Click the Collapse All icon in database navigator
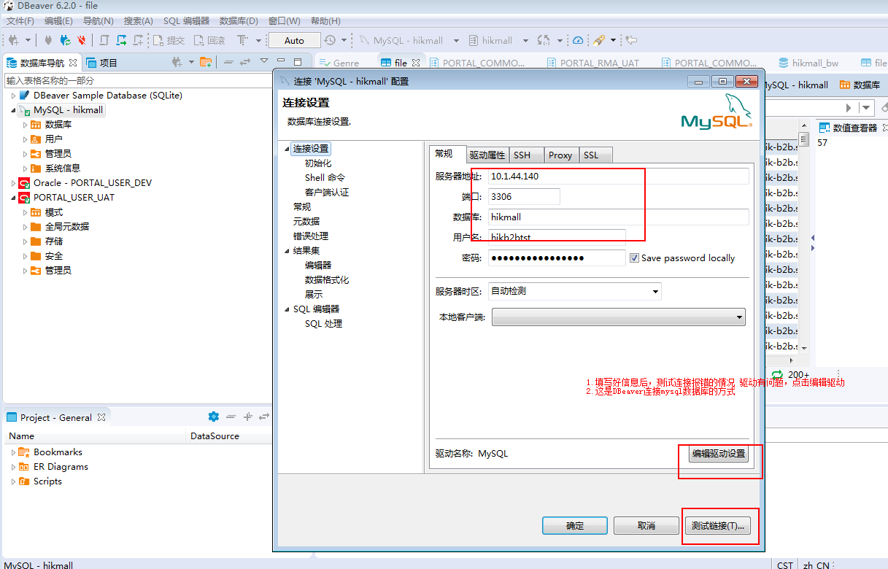Image resolution: width=888 pixels, height=569 pixels. click(228, 63)
